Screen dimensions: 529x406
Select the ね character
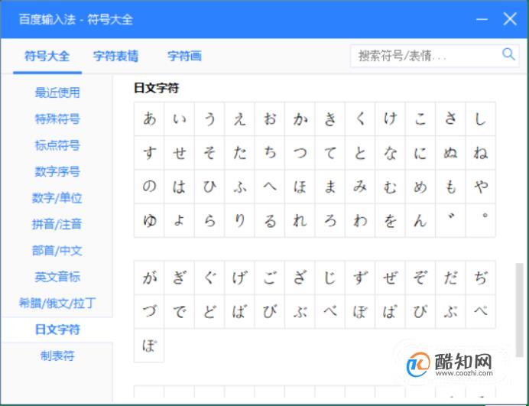[x=480, y=153]
